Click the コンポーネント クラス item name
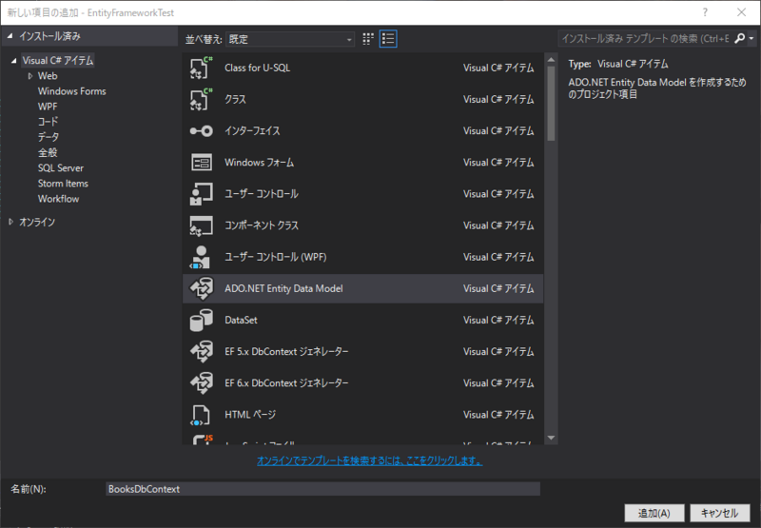761x528 pixels. [262, 225]
